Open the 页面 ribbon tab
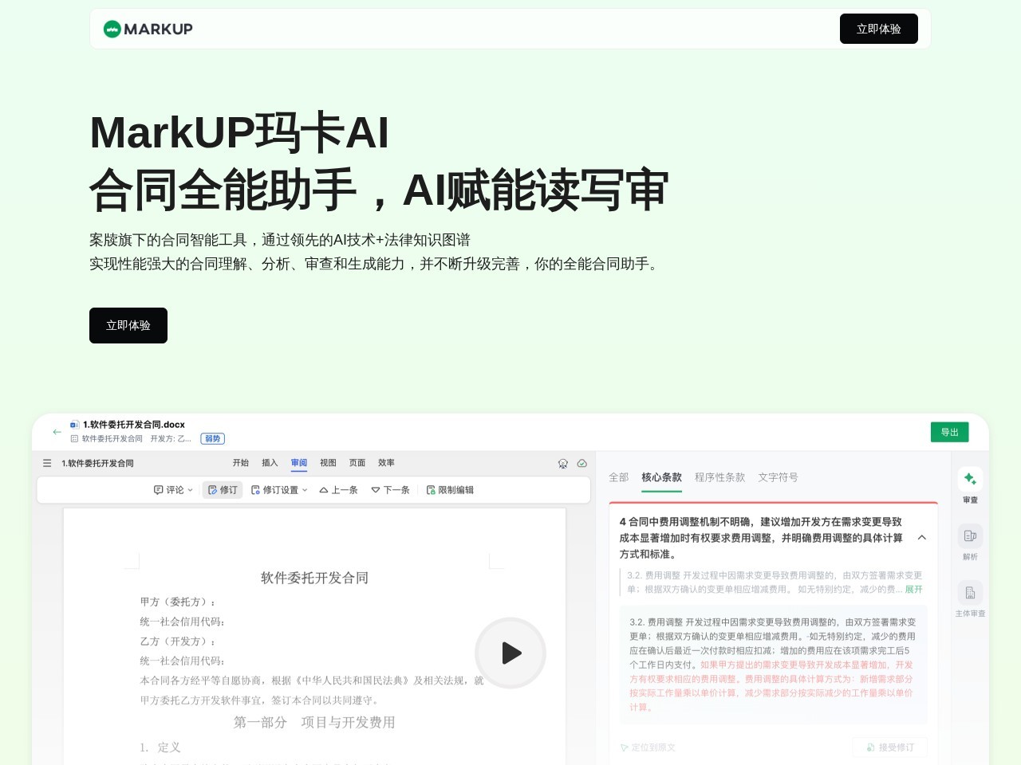1021x765 pixels. click(x=357, y=463)
